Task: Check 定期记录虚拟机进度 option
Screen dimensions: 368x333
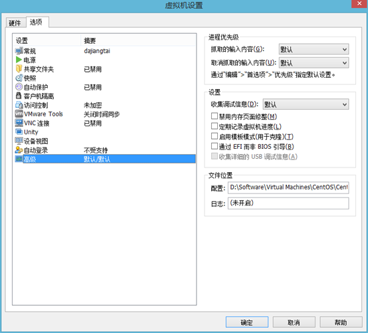Action: tap(215, 126)
